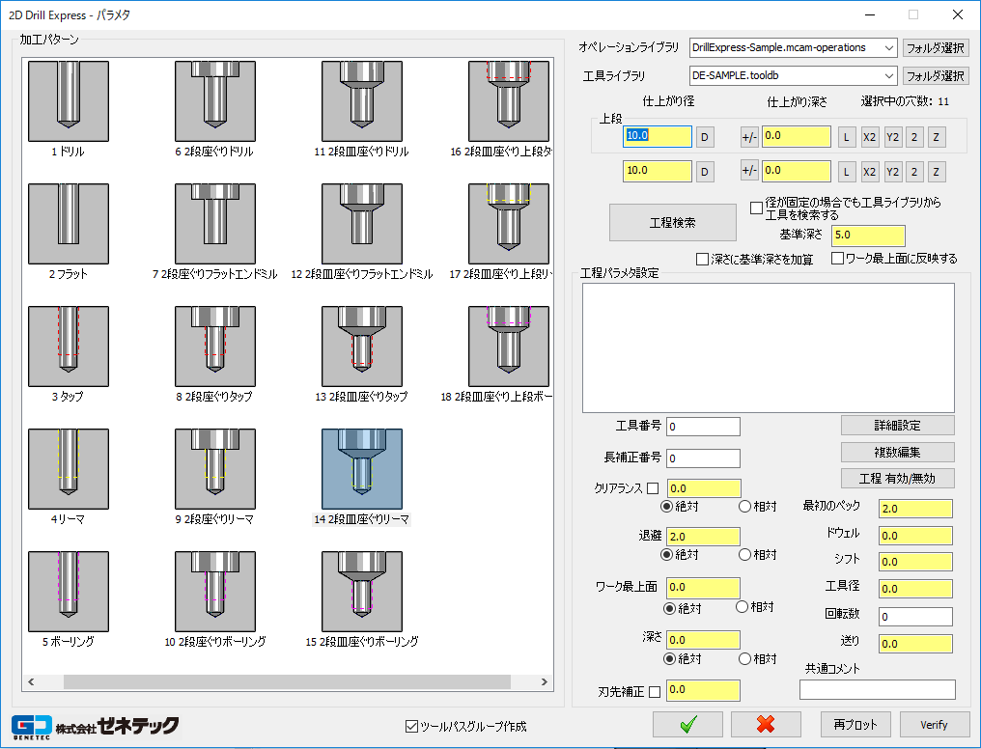Click the 基準深さ input field
The height and width of the screenshot is (749, 981).
868,236
